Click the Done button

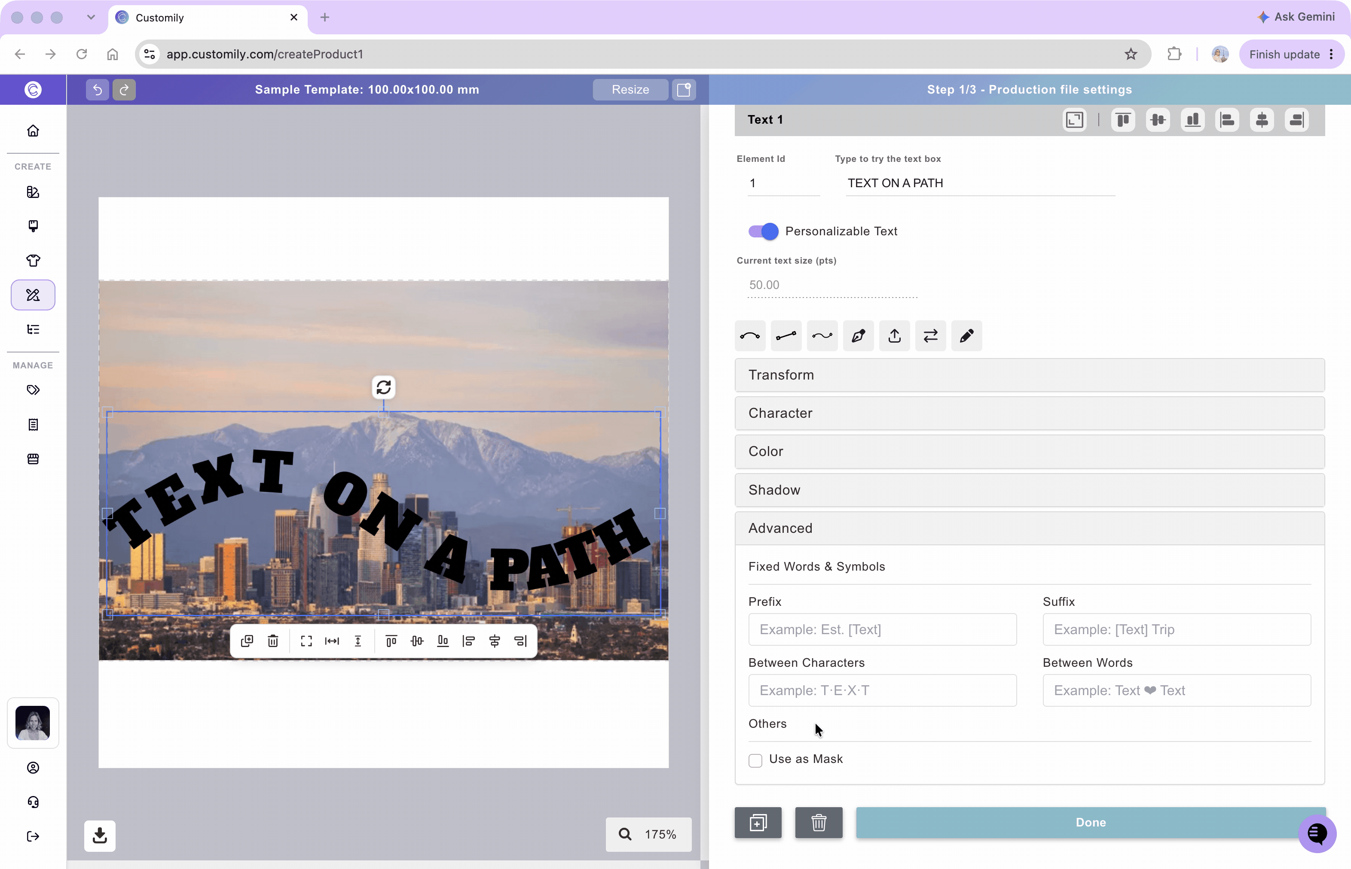pos(1091,822)
